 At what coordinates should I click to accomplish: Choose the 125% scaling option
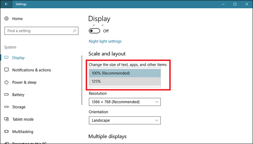124,81
